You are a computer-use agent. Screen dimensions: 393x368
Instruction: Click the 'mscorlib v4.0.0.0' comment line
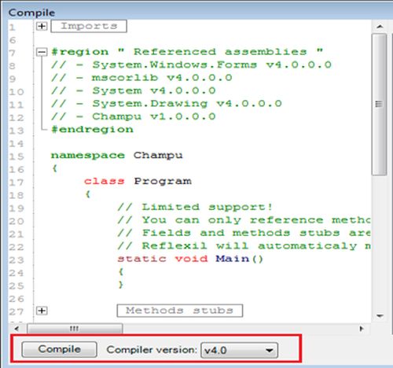pos(141,78)
